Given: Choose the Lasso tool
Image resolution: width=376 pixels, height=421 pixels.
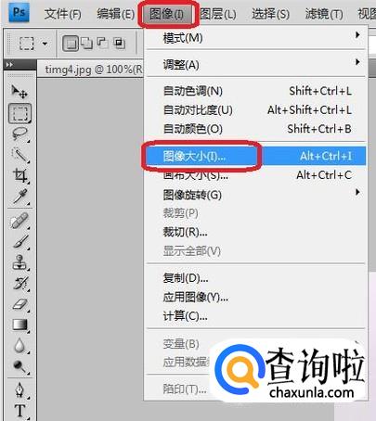Looking at the screenshot, I should (19, 134).
